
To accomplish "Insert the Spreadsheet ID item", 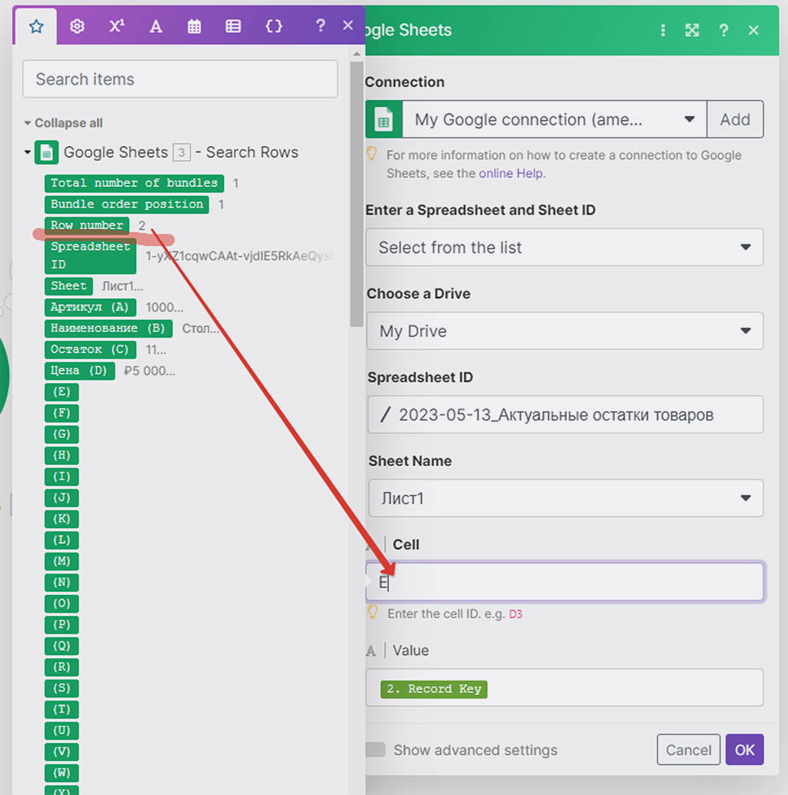I will tap(90, 255).
